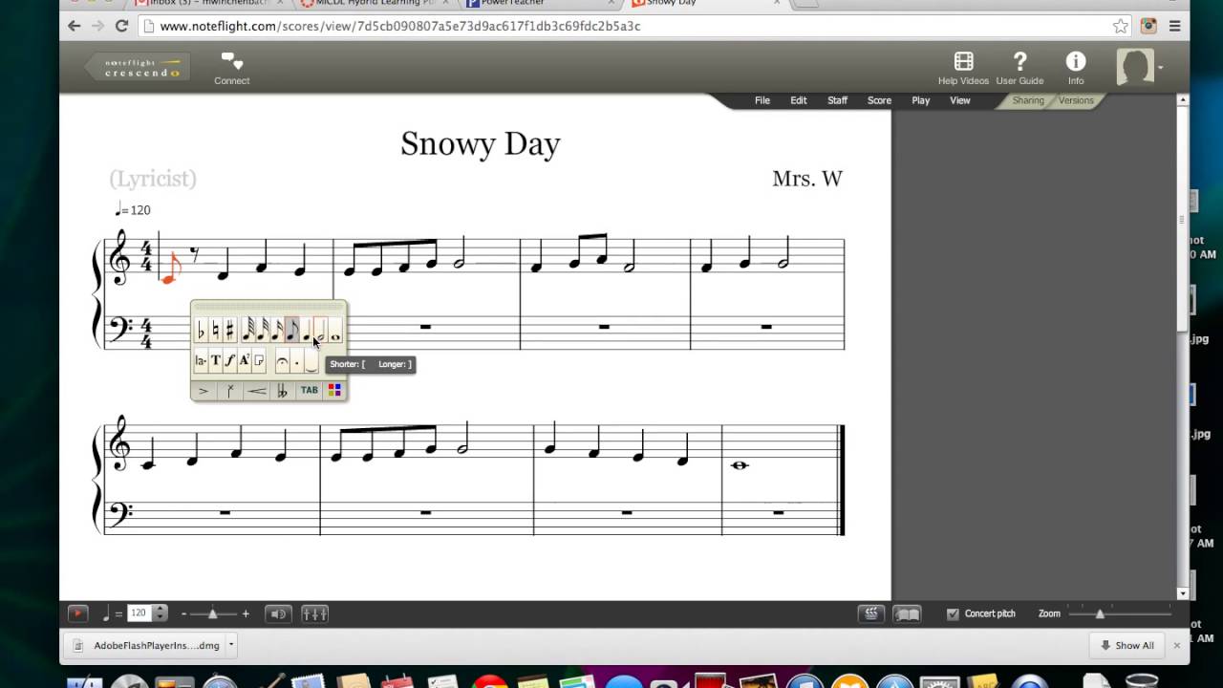Bookmark this page with the star

(x=1121, y=26)
